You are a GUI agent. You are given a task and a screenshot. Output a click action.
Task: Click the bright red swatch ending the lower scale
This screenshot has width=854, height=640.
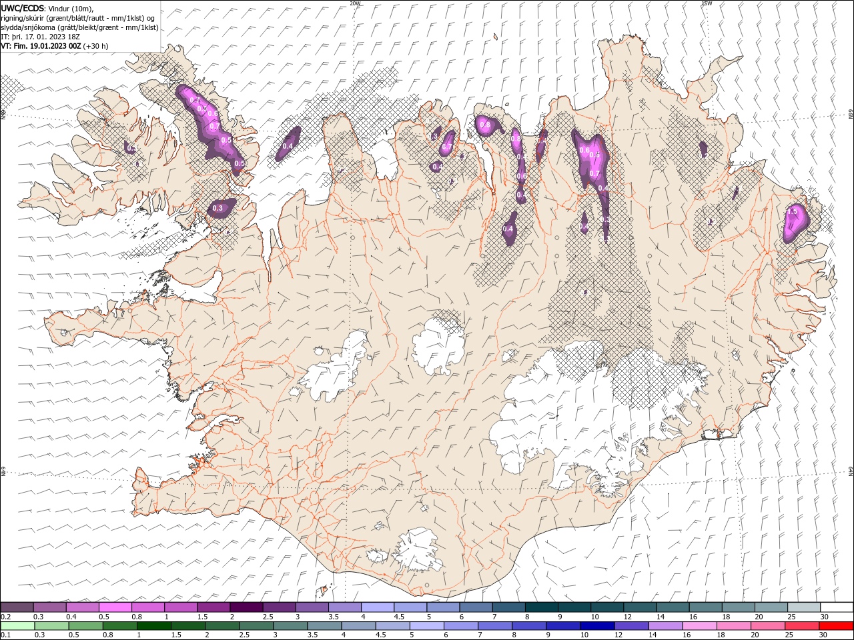pos(836,626)
